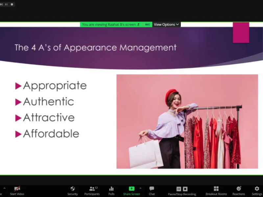Click the shopping woman photo on the slide
The height and width of the screenshot is (197, 263).
[187, 121]
